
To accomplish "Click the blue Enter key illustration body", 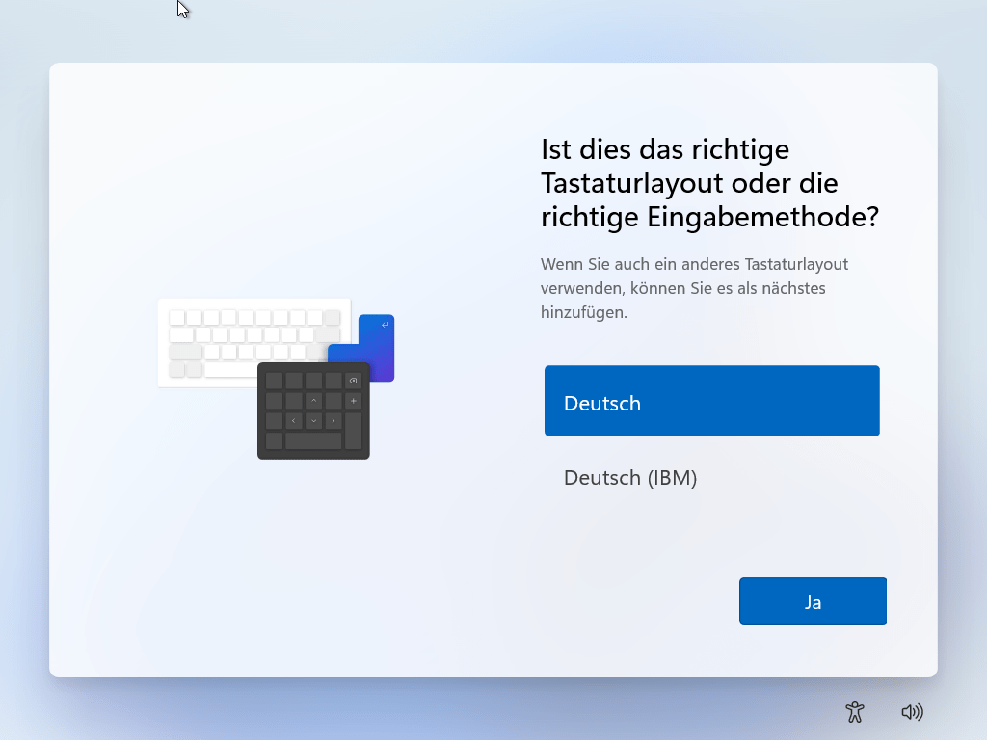I will tap(378, 352).
